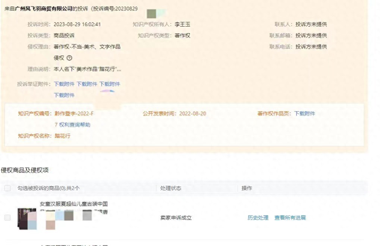Expand the truncated 理由说明 text
Screen dimensions: 380x246
click(x=87, y=69)
